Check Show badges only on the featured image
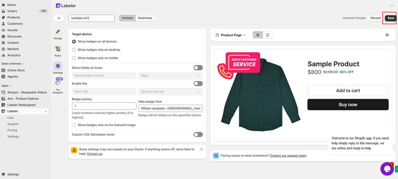 pos(74,125)
